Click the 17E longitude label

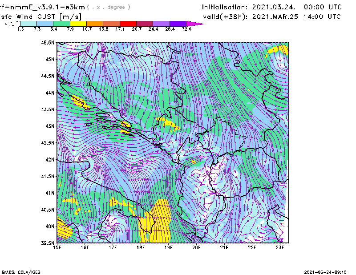(113, 247)
